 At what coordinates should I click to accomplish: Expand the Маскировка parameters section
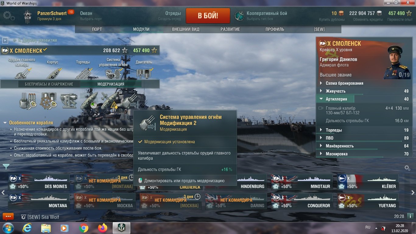364,154
